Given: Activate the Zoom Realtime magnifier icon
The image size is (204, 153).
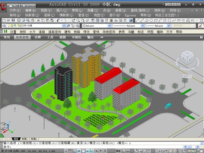Looking at the screenshot, I should tap(78, 20).
